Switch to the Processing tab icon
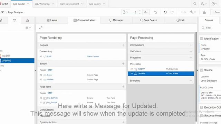This screenshot has width=221, height=124. pos(15,20)
